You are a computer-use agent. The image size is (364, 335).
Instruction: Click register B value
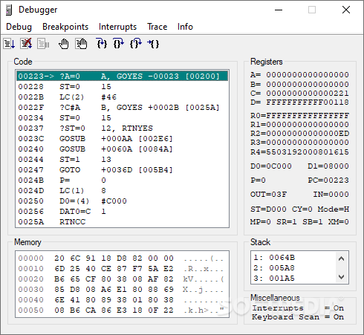coord(308,85)
